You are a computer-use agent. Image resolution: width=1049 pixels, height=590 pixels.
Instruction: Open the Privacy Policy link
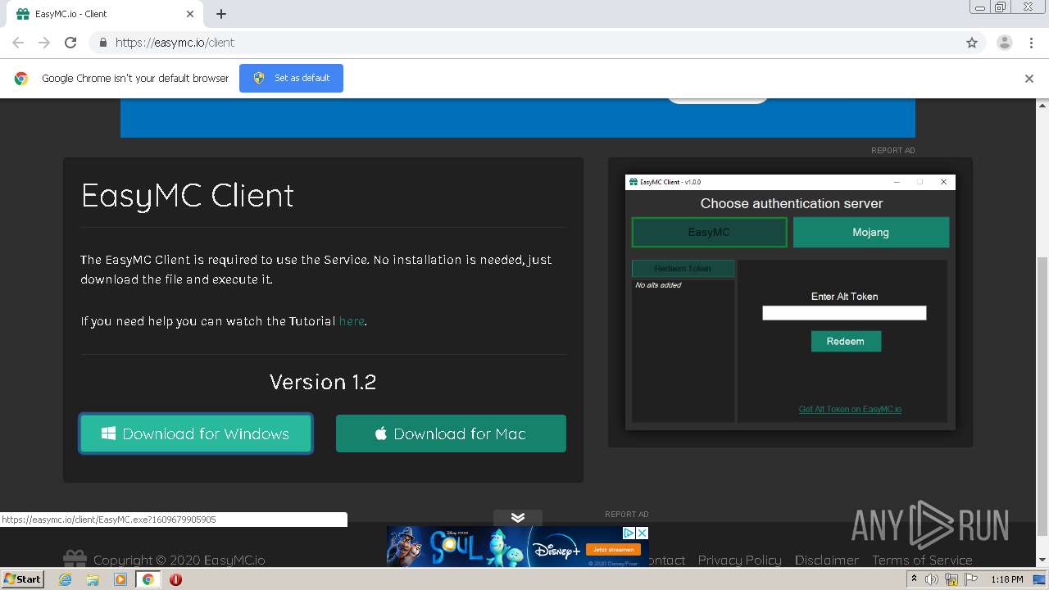click(739, 560)
